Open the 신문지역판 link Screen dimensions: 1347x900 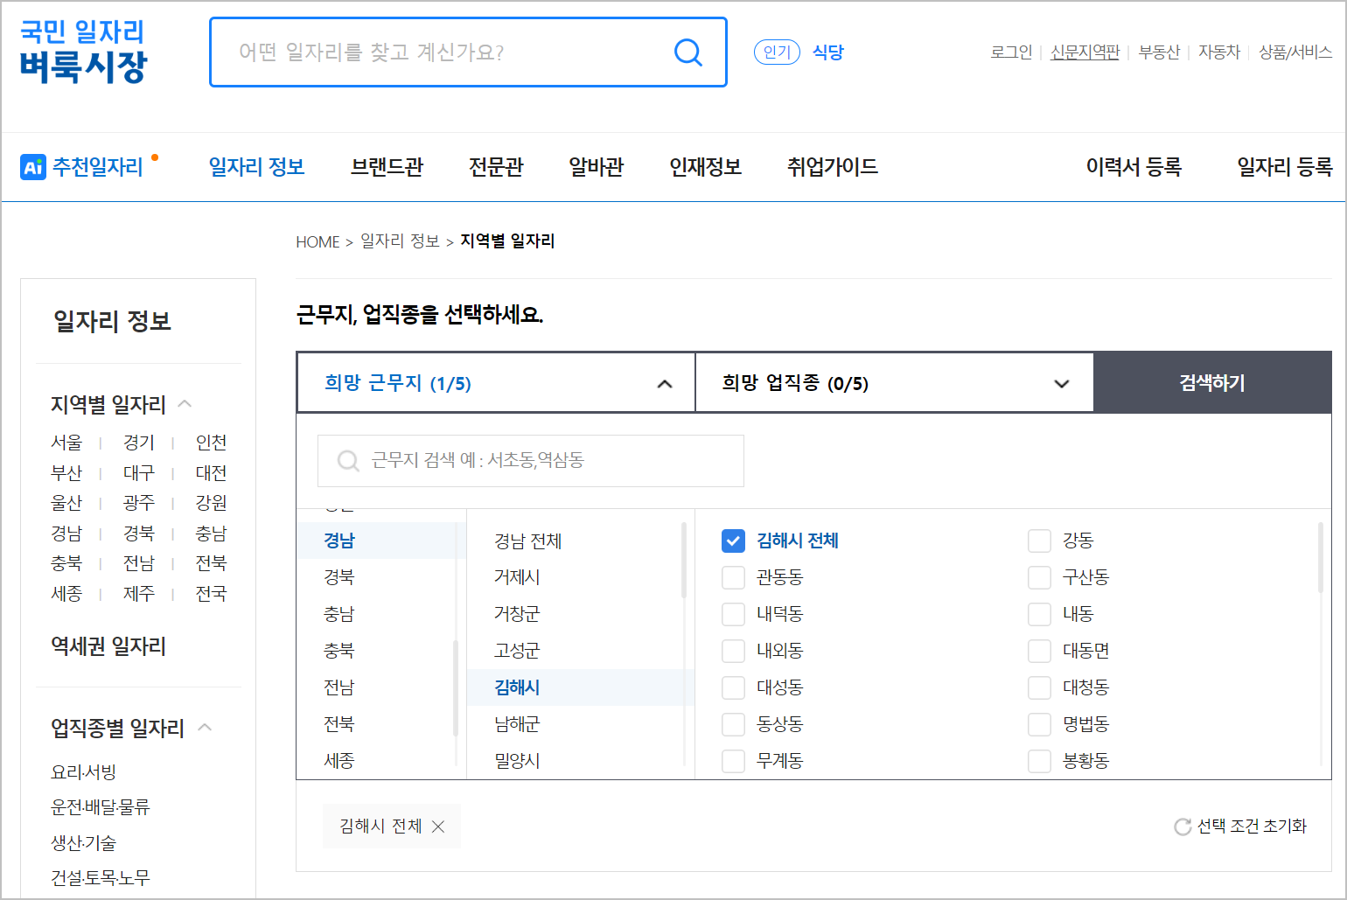(1085, 52)
